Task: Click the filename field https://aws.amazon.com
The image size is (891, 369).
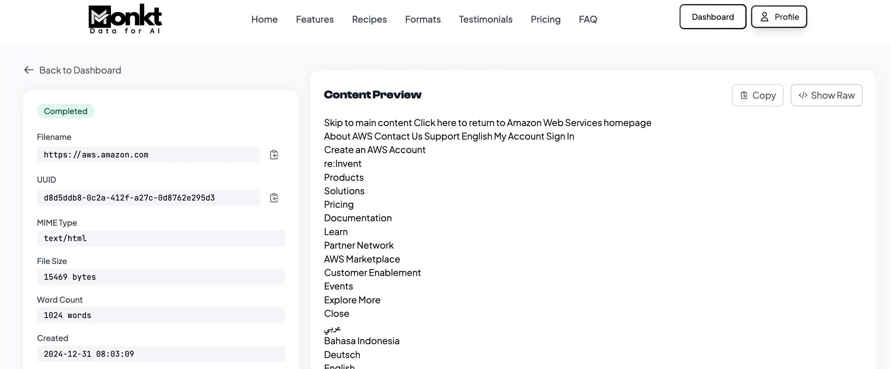Action: [148, 155]
